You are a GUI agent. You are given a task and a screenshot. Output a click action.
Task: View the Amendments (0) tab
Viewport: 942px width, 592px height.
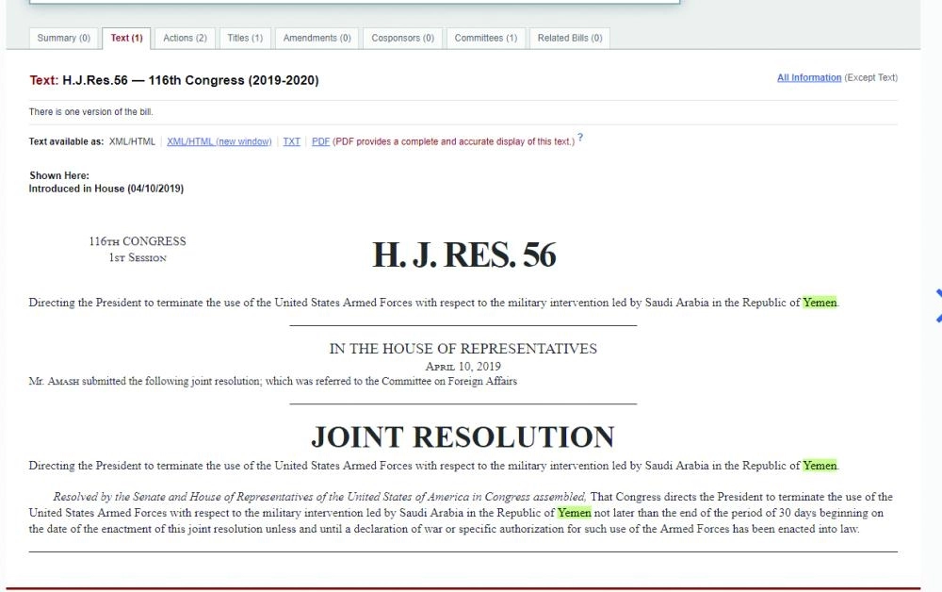click(317, 38)
